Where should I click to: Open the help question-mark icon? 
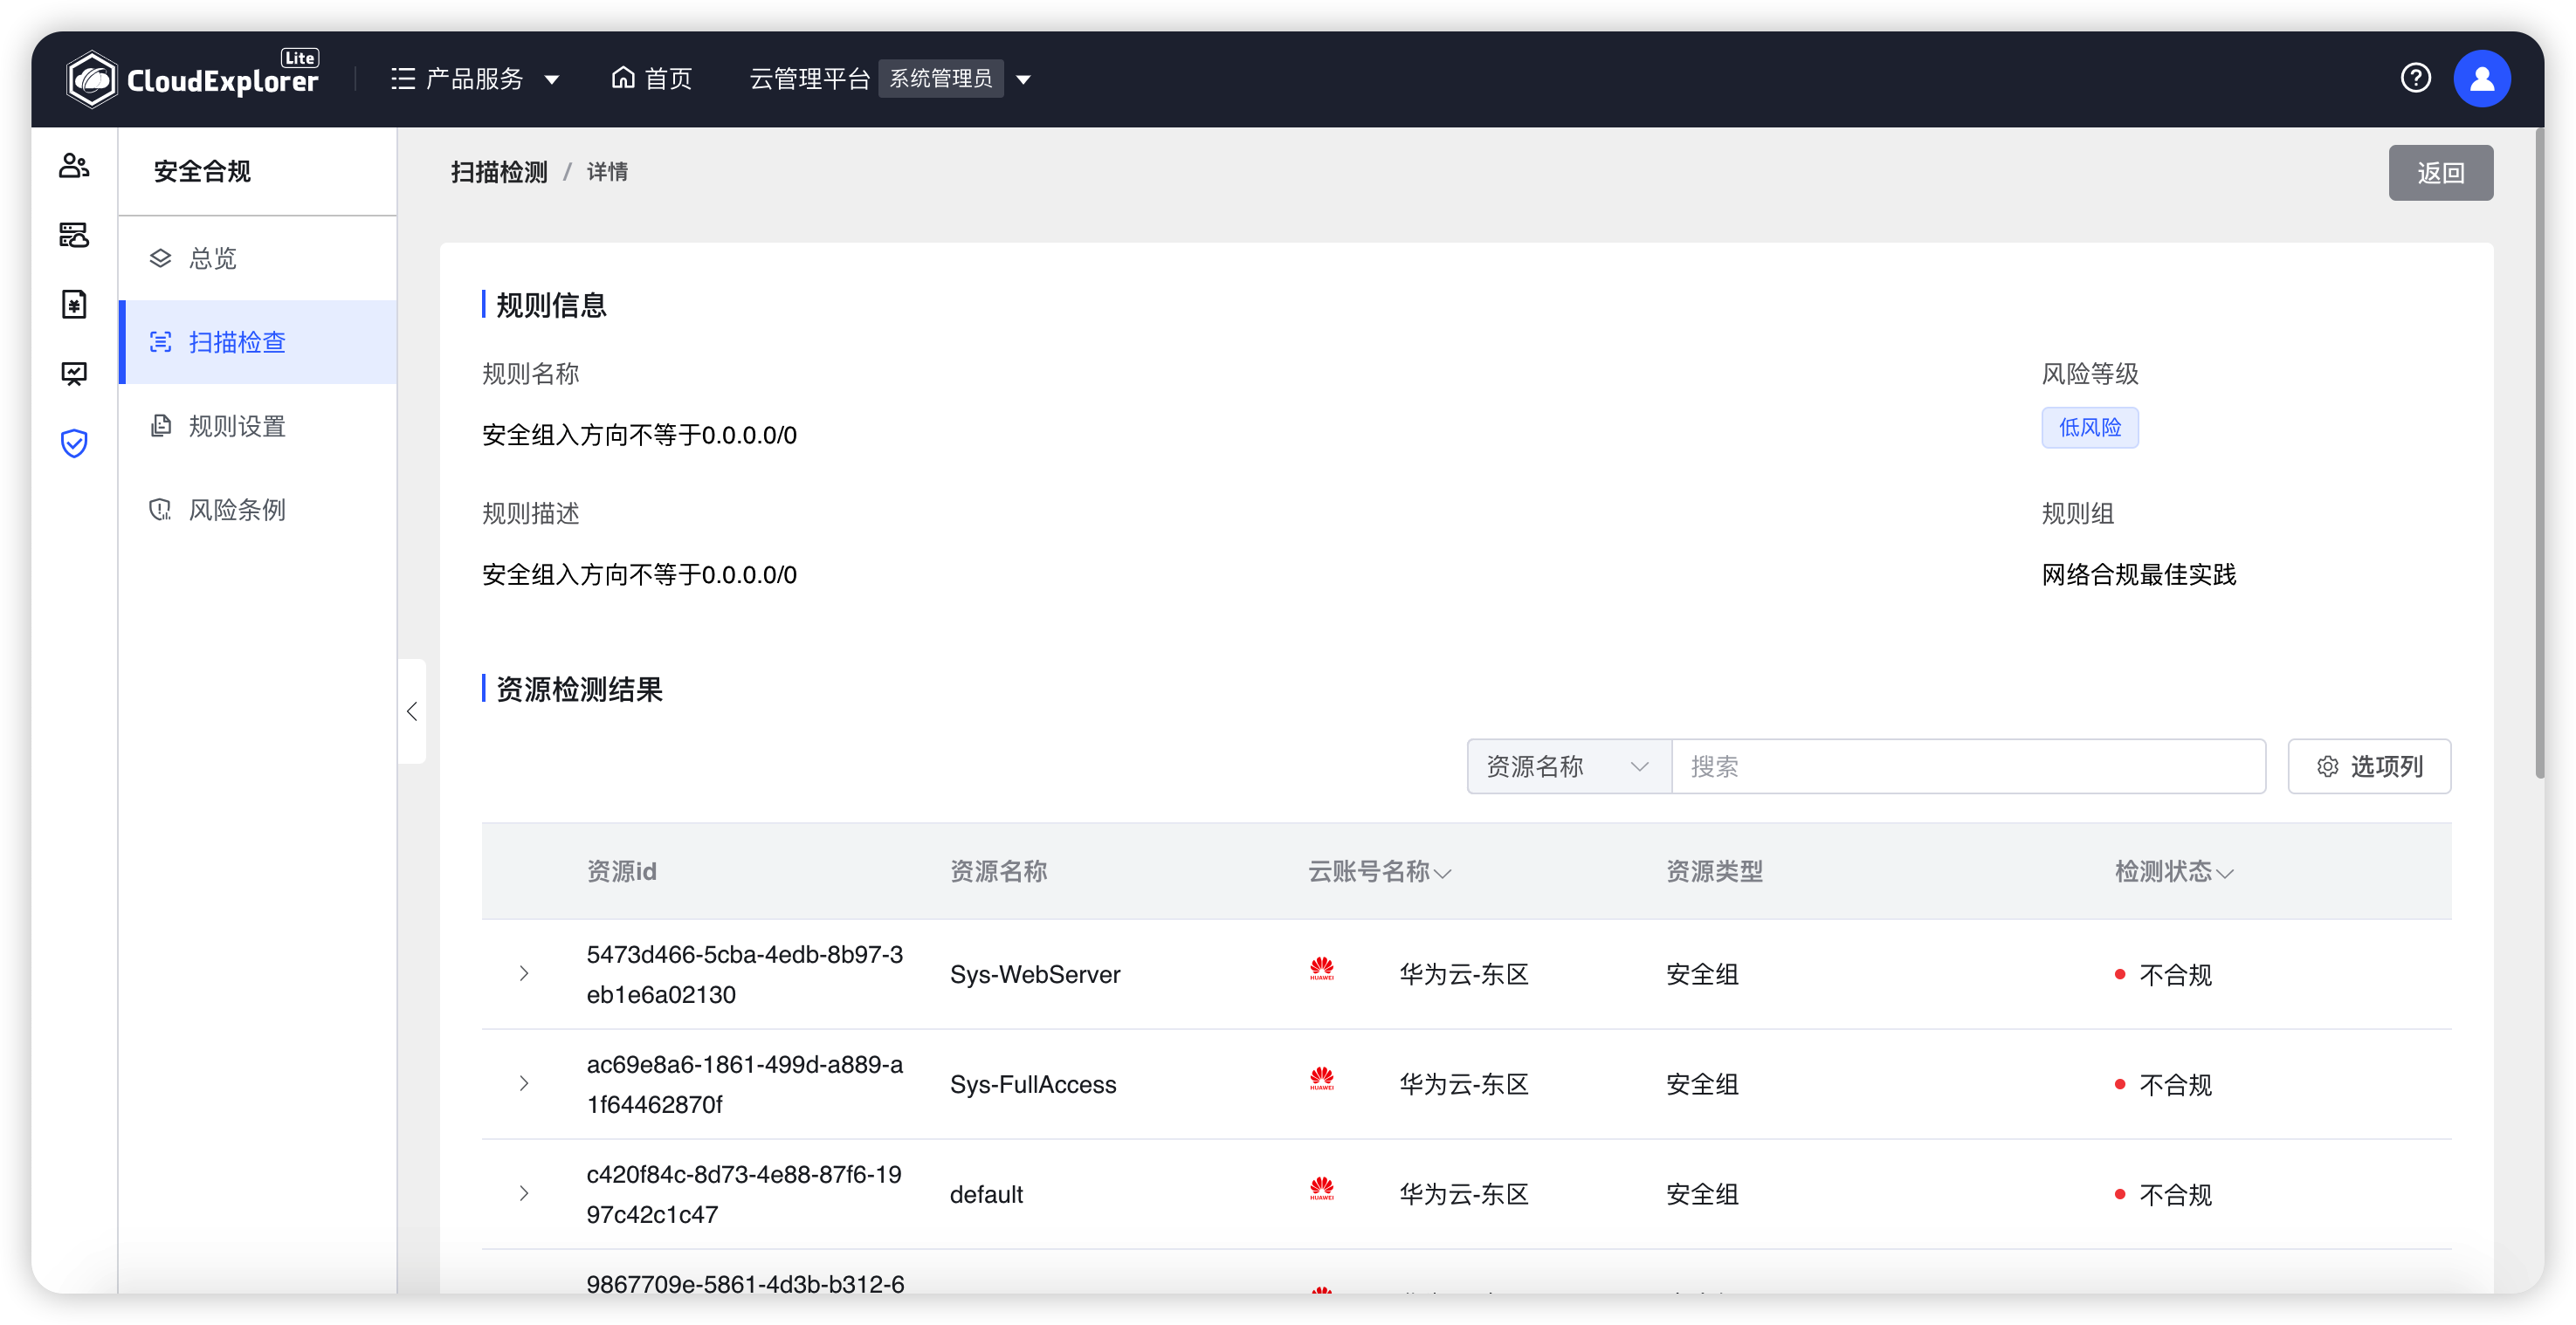[2416, 78]
